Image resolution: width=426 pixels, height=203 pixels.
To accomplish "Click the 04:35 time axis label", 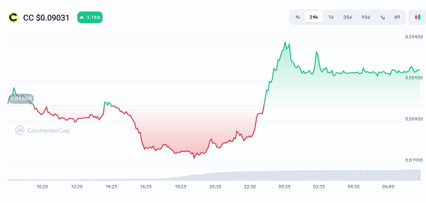I will tap(354, 187).
